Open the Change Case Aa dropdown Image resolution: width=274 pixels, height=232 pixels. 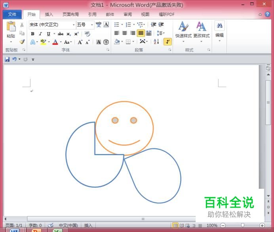(x=68, y=42)
